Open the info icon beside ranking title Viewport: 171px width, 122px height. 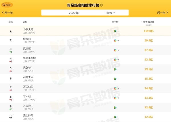pyautogui.click(x=101, y=5)
